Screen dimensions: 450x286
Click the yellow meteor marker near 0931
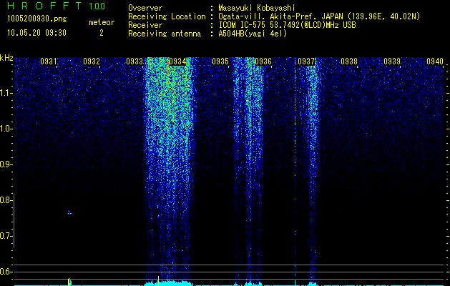coord(69,282)
